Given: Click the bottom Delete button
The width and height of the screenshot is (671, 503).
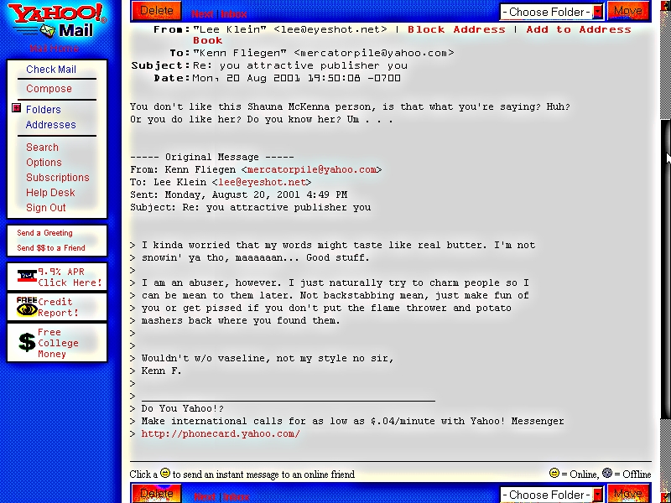Looking at the screenshot, I should coord(156,494).
